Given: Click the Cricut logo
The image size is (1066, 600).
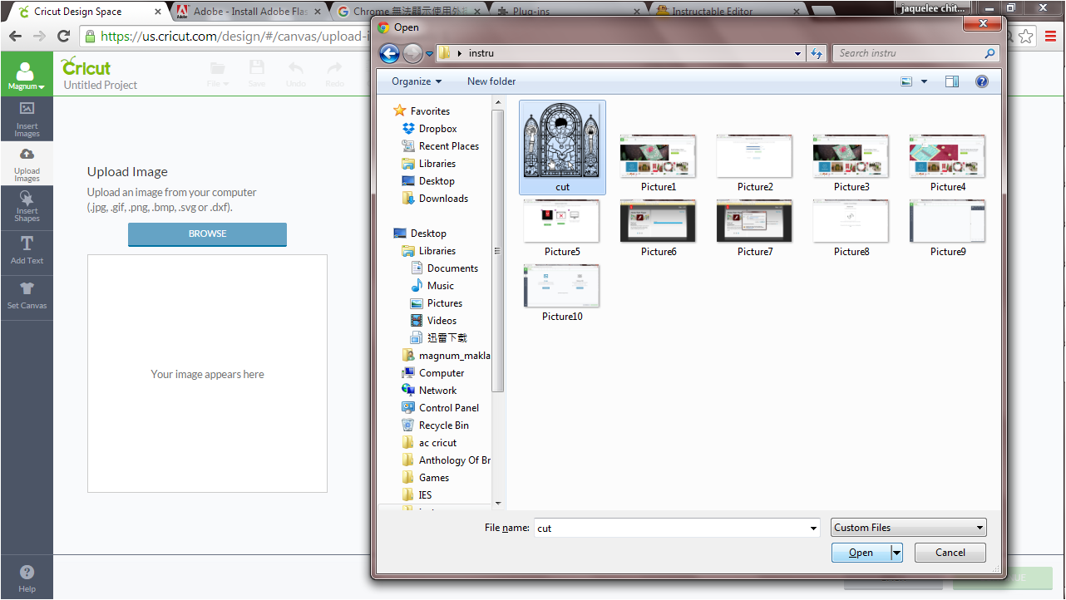Looking at the screenshot, I should pos(86,66).
